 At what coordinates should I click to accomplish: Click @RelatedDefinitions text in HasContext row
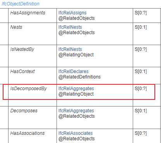coord(79,77)
